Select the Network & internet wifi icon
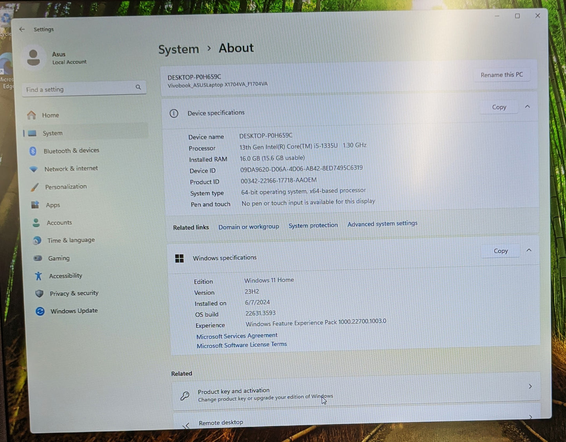This screenshot has width=566, height=442. (34, 169)
